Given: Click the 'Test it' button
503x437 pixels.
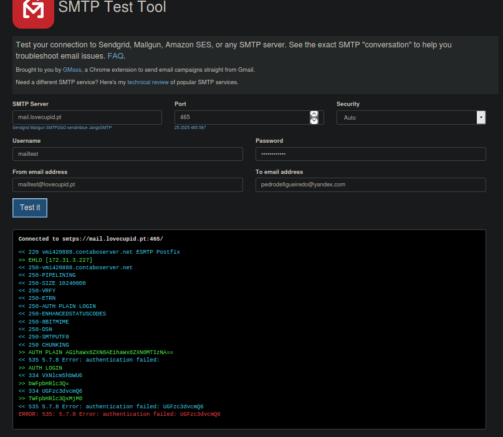Looking at the screenshot, I should 30,208.
